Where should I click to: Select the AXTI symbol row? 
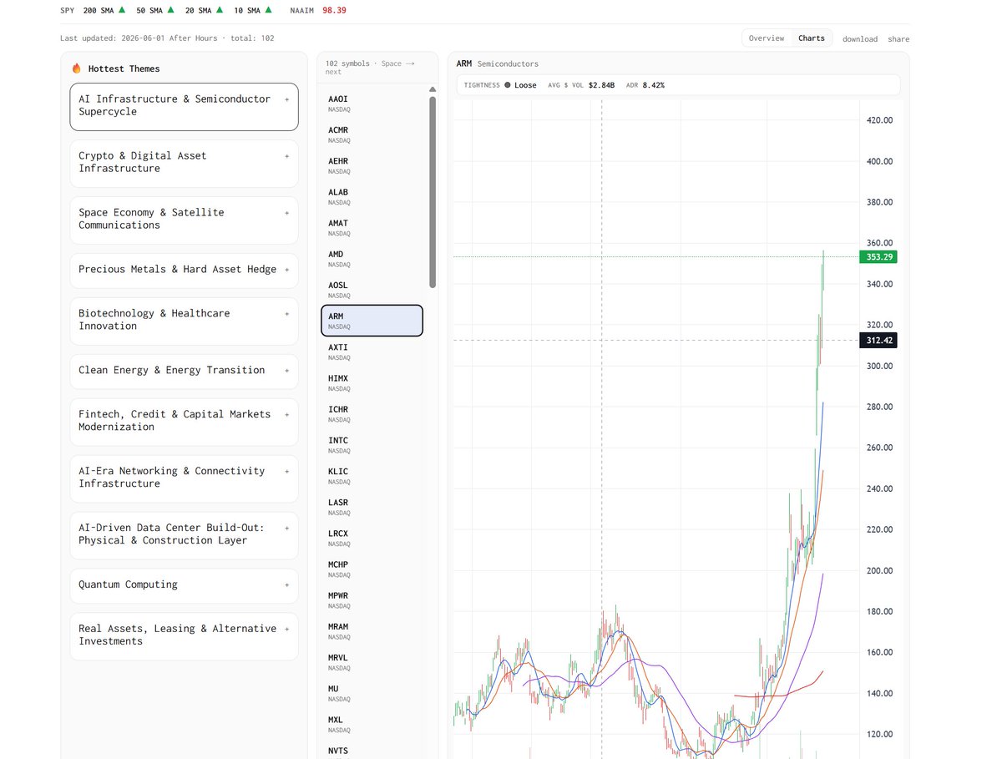point(372,352)
